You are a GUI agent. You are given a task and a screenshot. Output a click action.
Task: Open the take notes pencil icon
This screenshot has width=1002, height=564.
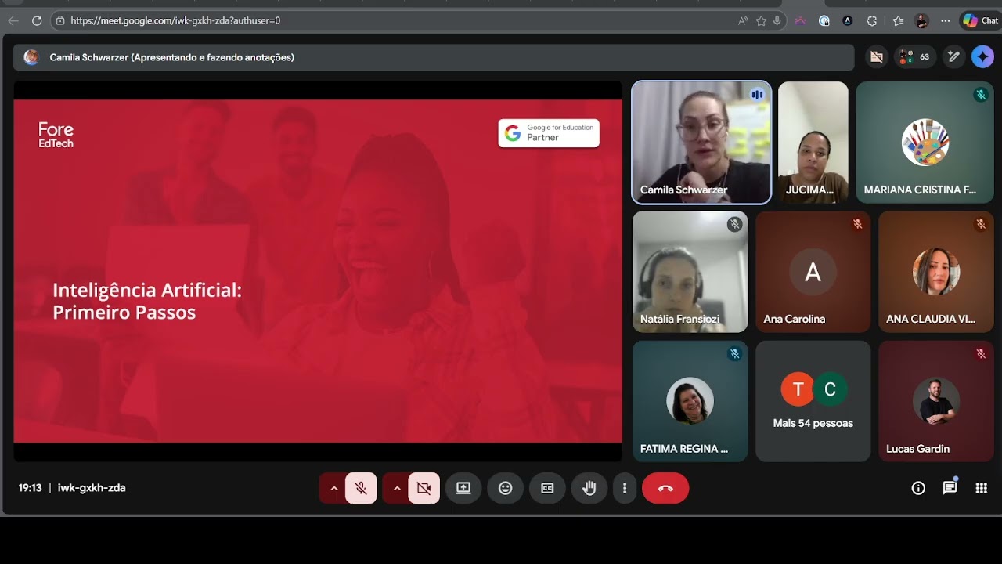(x=953, y=56)
